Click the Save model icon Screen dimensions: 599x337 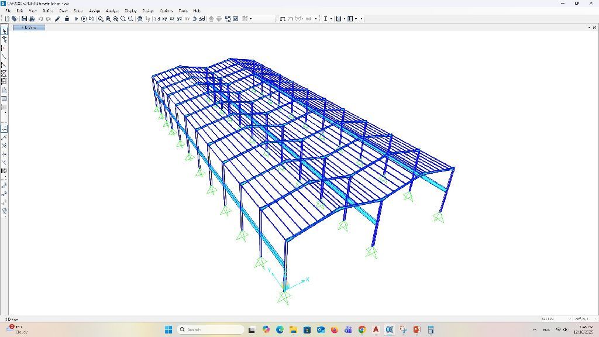[24, 19]
